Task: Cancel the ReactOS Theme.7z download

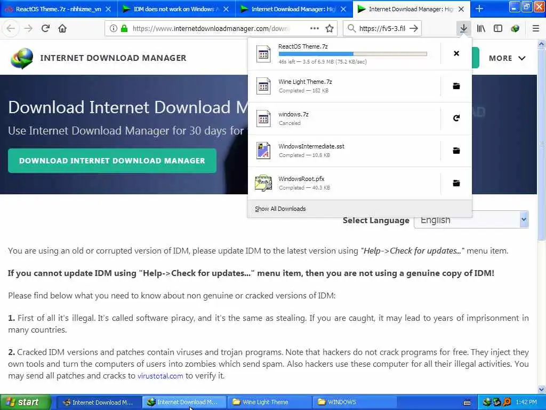Action: point(456,53)
